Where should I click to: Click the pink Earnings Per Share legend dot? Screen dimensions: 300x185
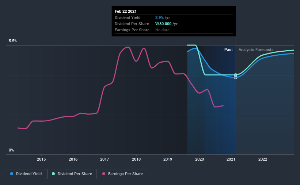click(104, 174)
